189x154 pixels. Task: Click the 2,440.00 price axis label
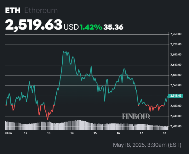176,116
